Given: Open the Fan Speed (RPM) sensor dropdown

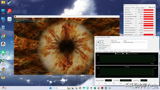Looking at the screenshot, I should 136,23.
